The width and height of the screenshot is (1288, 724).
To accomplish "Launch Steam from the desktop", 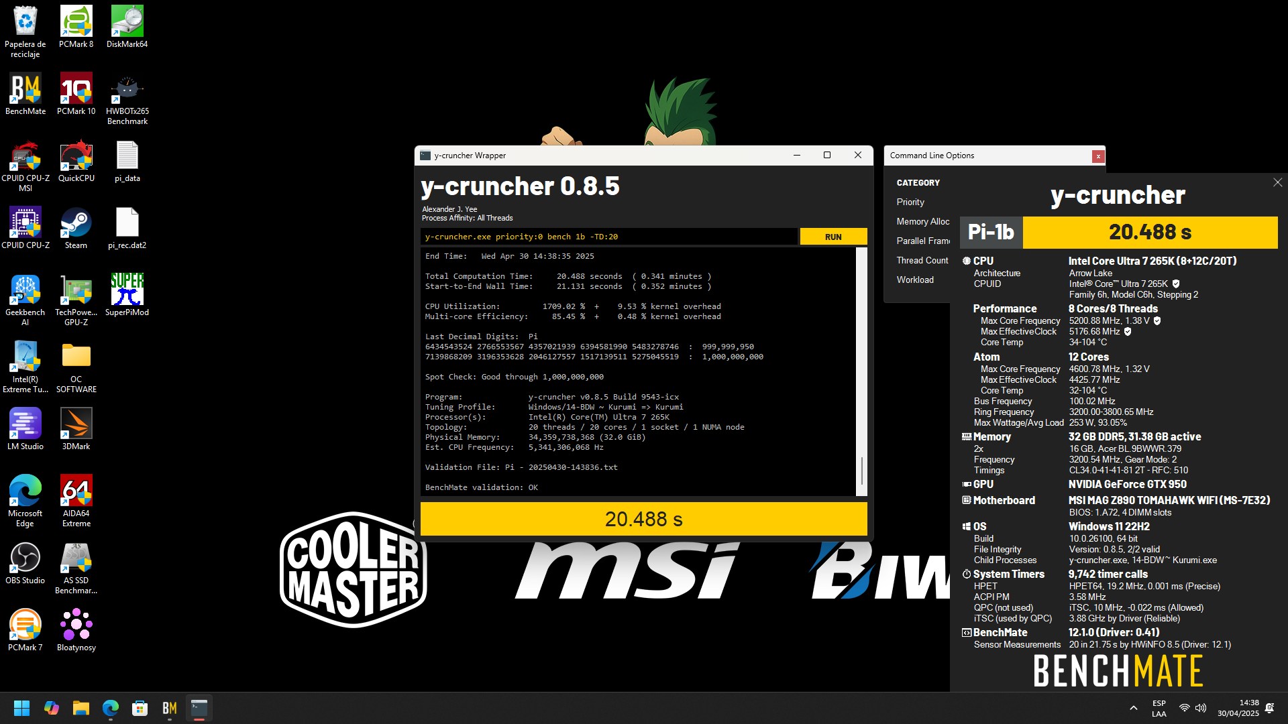I will click(76, 228).
